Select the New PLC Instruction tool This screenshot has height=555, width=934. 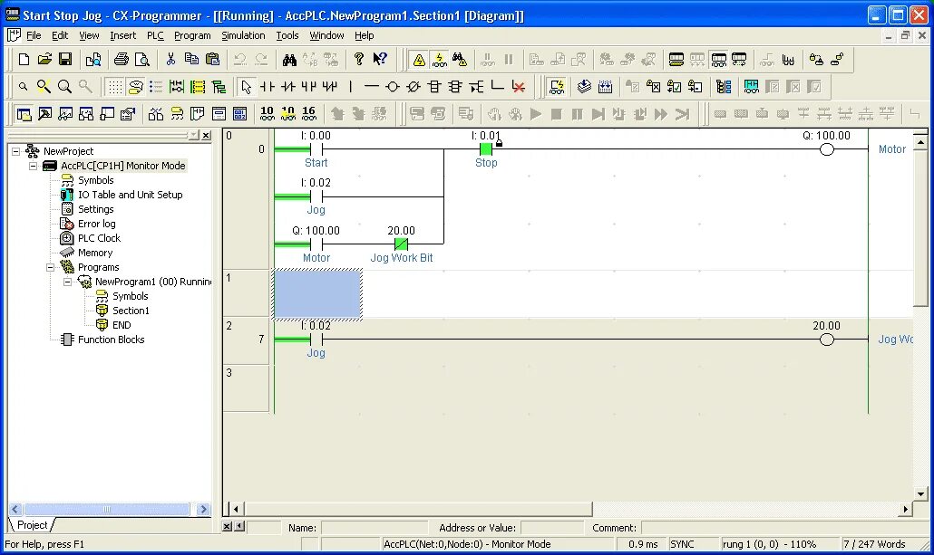point(434,87)
